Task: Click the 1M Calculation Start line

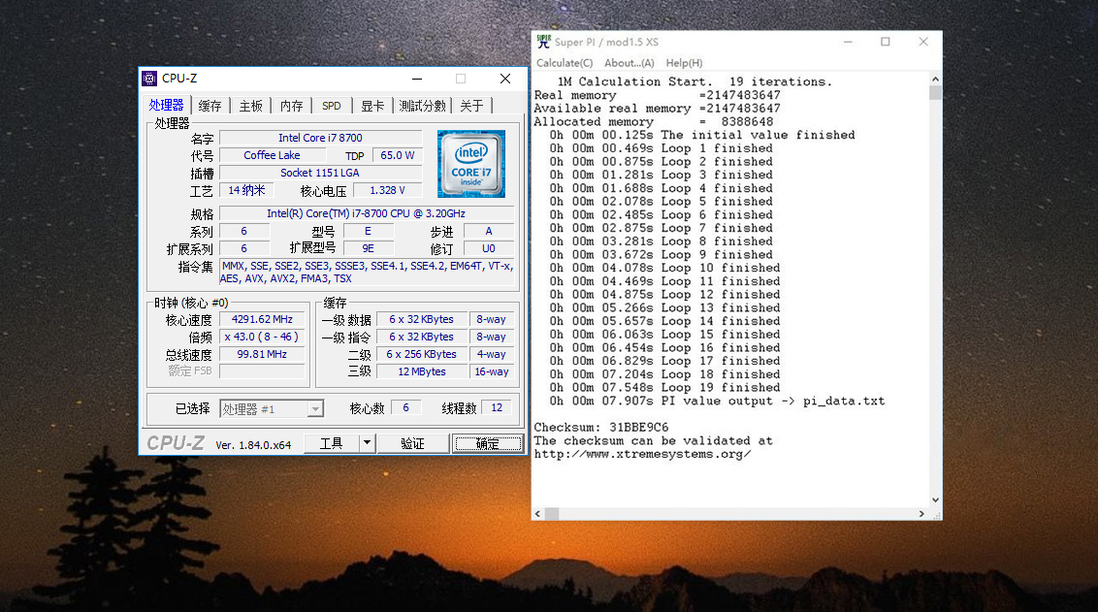Action: [x=694, y=81]
